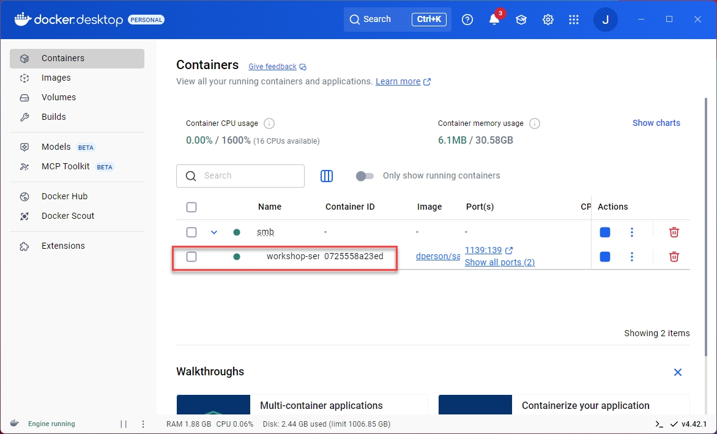Collapse the smb container group chevron

214,232
